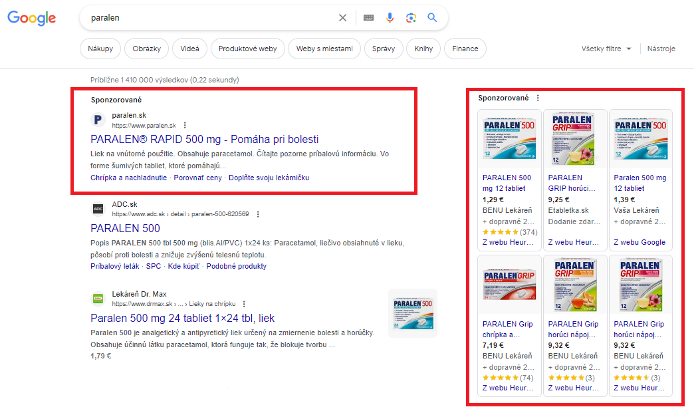Open Príbalový leták sitelink
Viewport: 700px width, 415px height.
coord(115,266)
